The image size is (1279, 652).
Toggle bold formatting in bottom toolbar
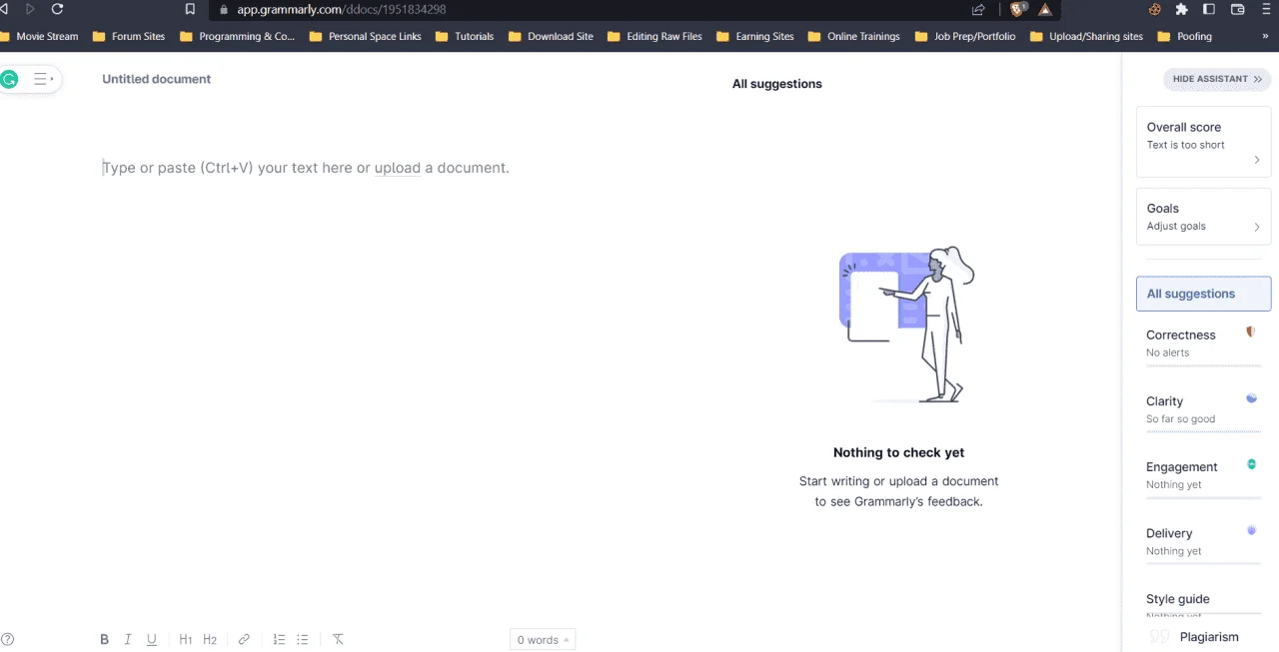(x=104, y=640)
